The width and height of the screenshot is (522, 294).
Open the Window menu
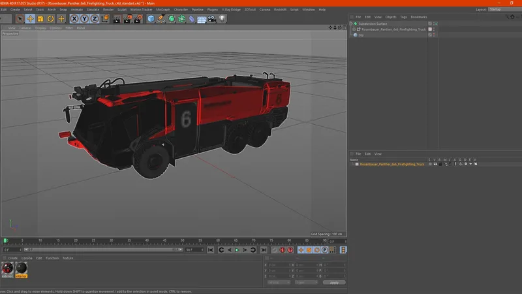(309, 10)
